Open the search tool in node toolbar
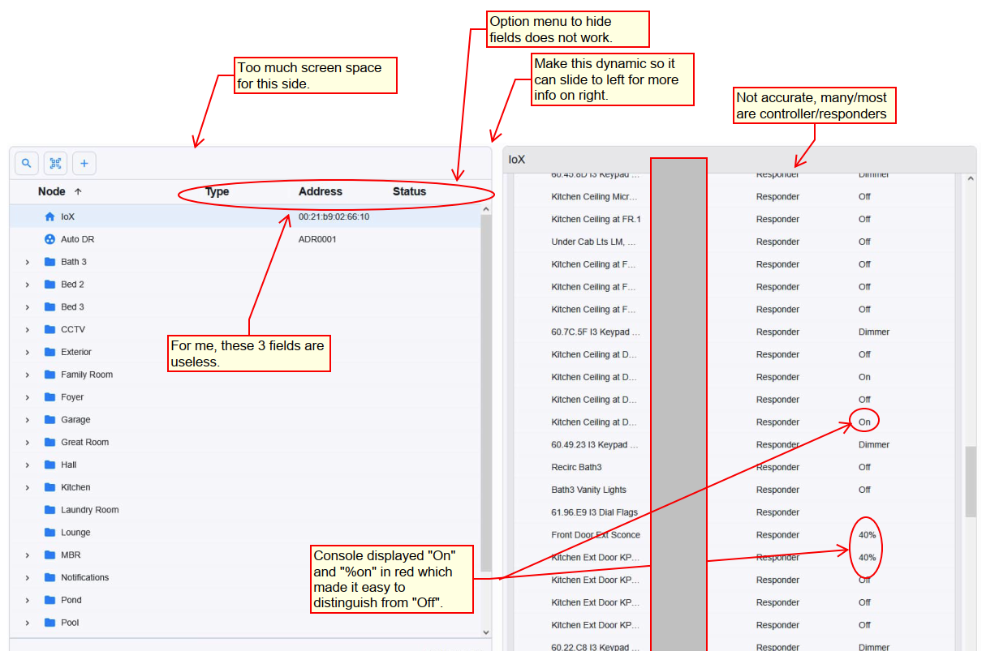Screen dimensions: 999x651 (x=27, y=163)
